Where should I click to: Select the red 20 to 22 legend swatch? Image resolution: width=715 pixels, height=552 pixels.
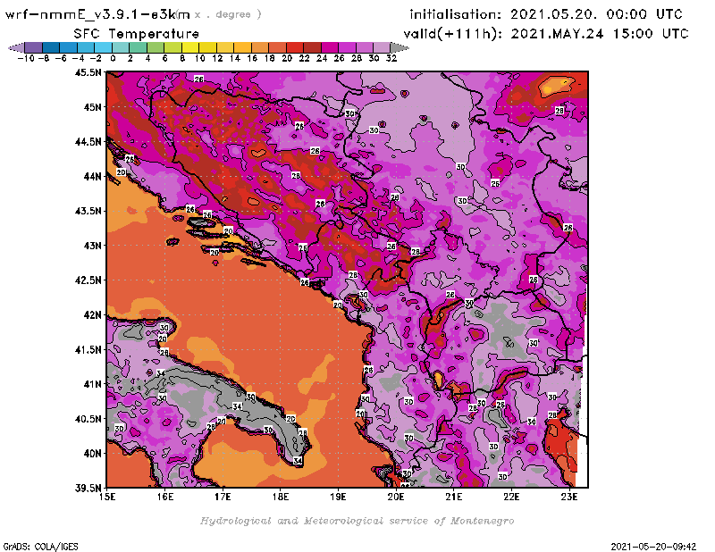coord(295,47)
